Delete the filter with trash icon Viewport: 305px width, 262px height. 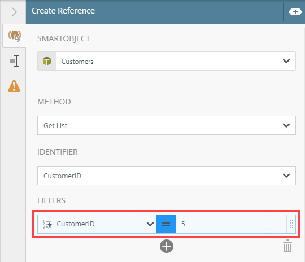(x=287, y=246)
